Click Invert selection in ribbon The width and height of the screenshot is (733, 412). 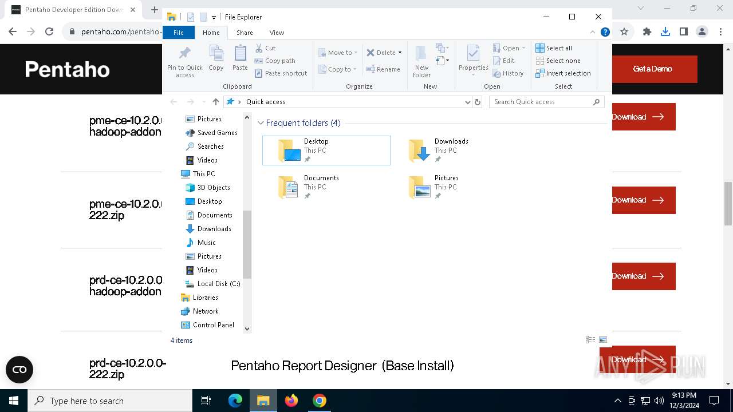(563, 73)
